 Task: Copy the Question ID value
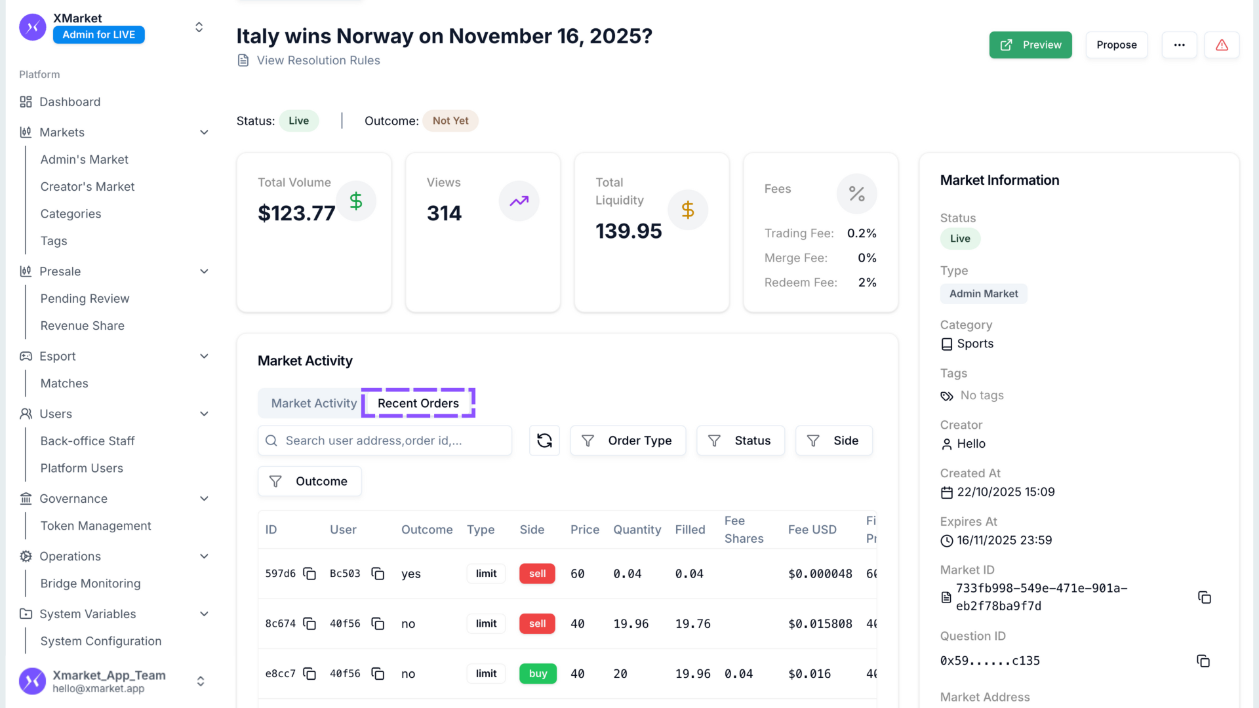pyautogui.click(x=1203, y=661)
